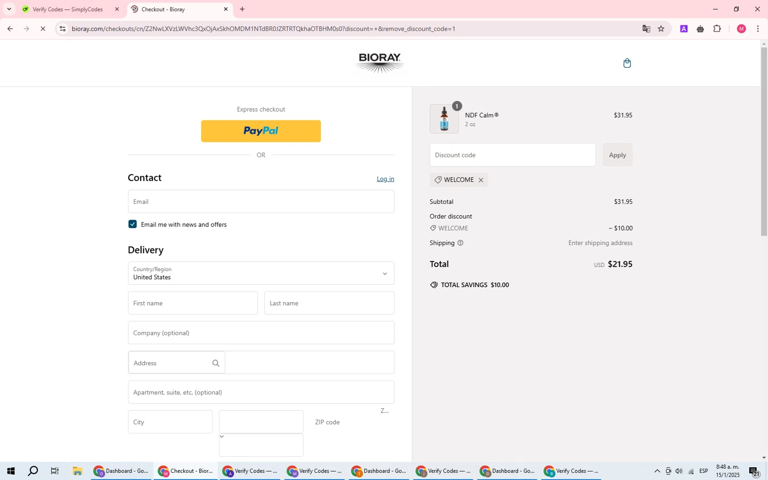Viewport: 768px width, 480px height.
Task: Click the City field
Action: (170, 422)
